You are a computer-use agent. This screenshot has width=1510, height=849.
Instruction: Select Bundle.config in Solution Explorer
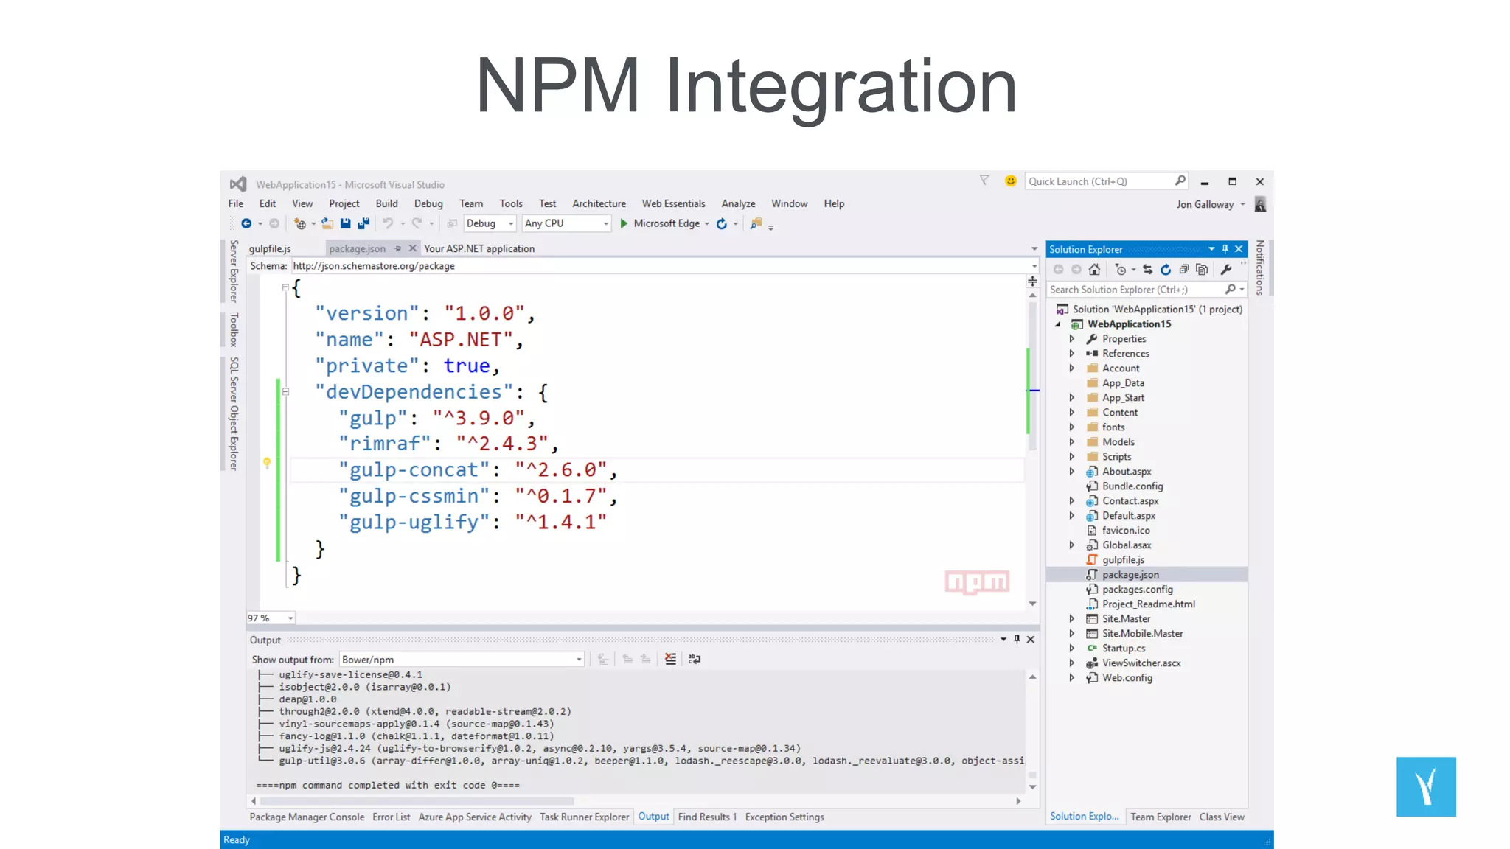[x=1132, y=486]
